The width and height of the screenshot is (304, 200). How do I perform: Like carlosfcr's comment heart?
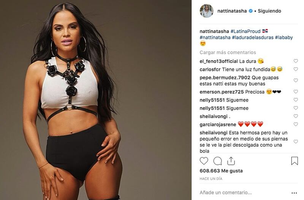[x=296, y=69]
